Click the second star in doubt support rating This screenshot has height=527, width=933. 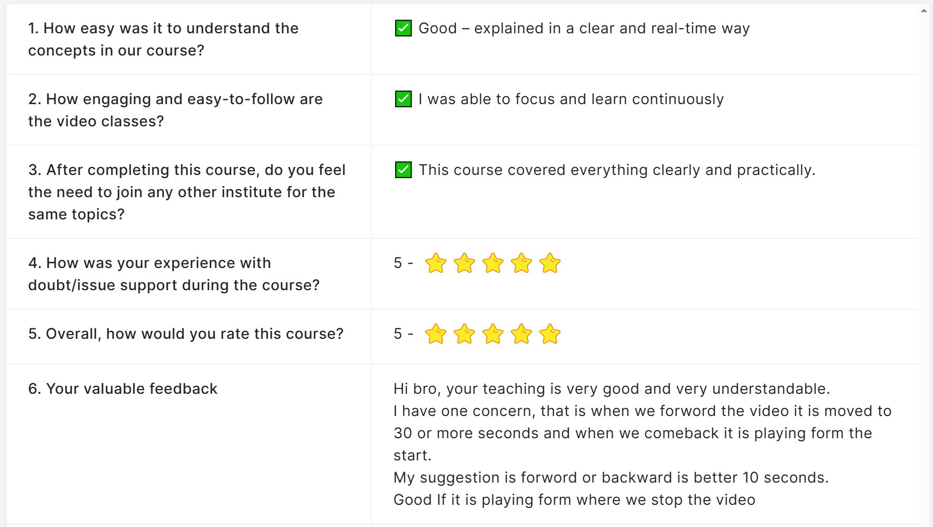pos(464,263)
